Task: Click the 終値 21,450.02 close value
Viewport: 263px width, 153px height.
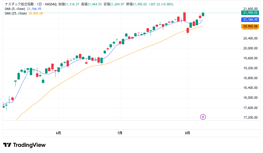Action: (x=136, y=4)
